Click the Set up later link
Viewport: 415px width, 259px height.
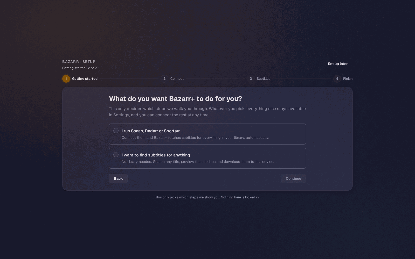point(338,64)
